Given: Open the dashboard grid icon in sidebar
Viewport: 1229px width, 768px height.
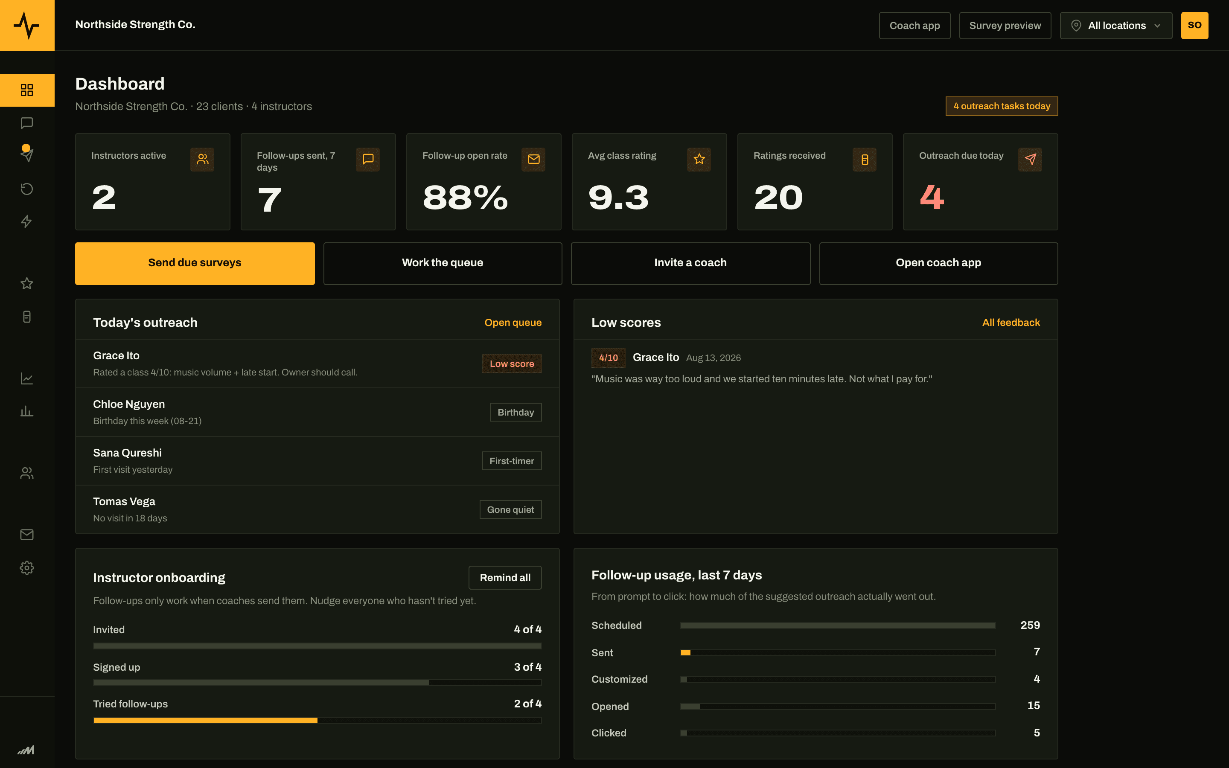Looking at the screenshot, I should pyautogui.click(x=27, y=90).
